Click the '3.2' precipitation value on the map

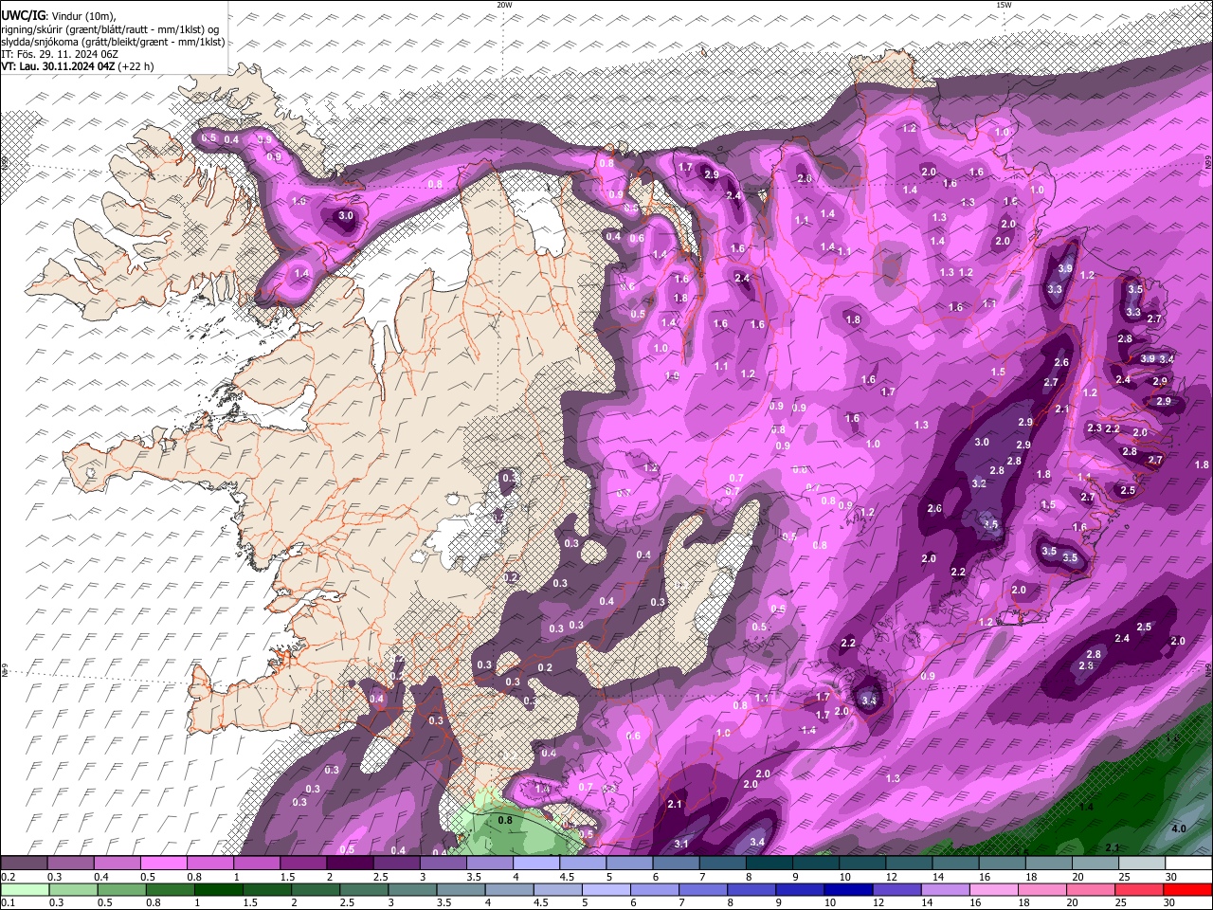(x=979, y=483)
